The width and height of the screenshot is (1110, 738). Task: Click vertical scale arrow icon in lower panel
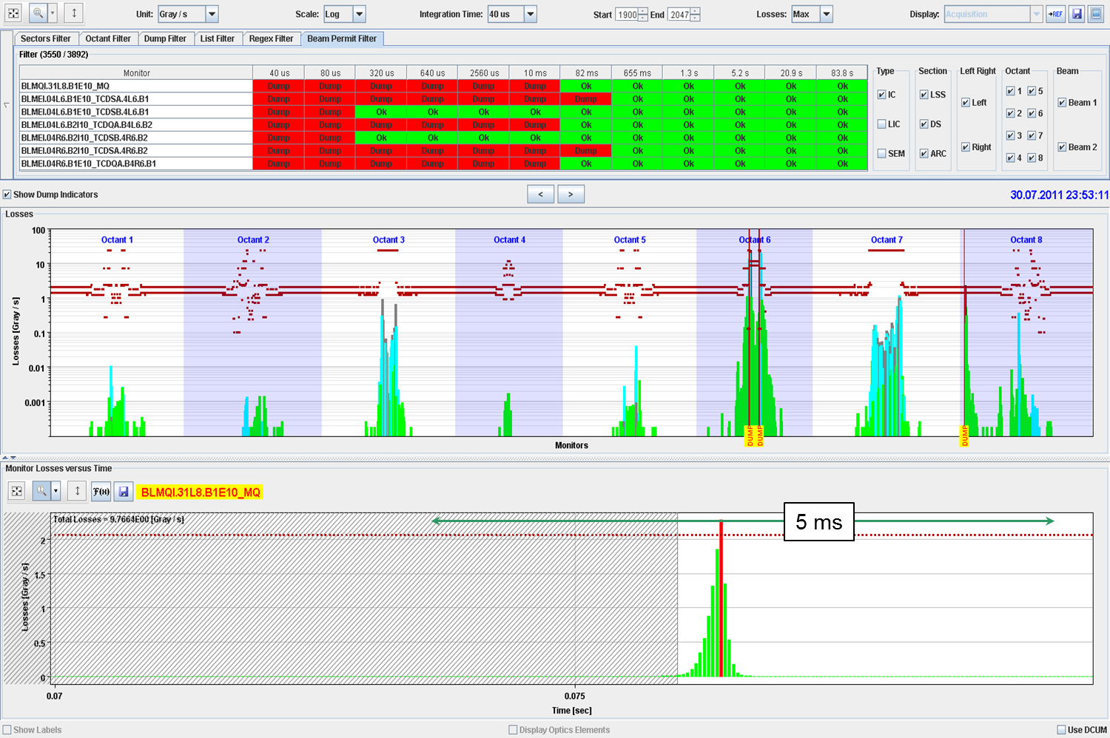[77, 491]
